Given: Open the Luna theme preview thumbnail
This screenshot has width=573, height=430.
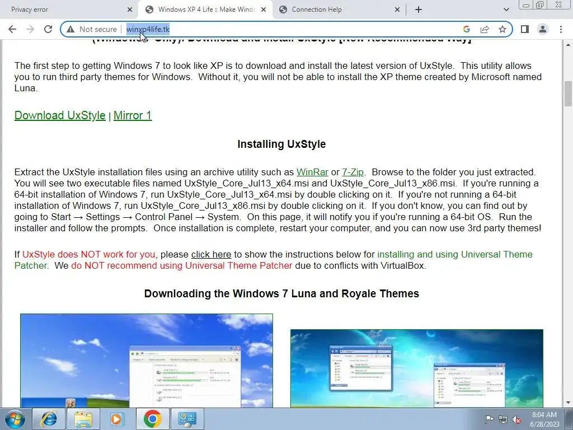Looking at the screenshot, I should tap(147, 361).
